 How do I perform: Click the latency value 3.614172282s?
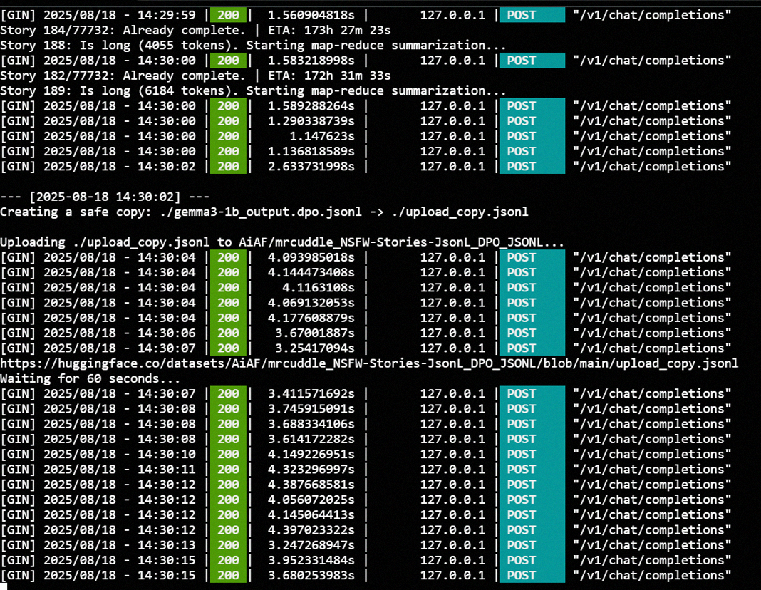(x=311, y=439)
